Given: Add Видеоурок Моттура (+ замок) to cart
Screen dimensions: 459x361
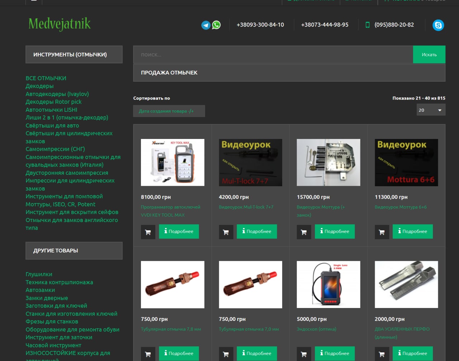Looking at the screenshot, I should (304, 232).
